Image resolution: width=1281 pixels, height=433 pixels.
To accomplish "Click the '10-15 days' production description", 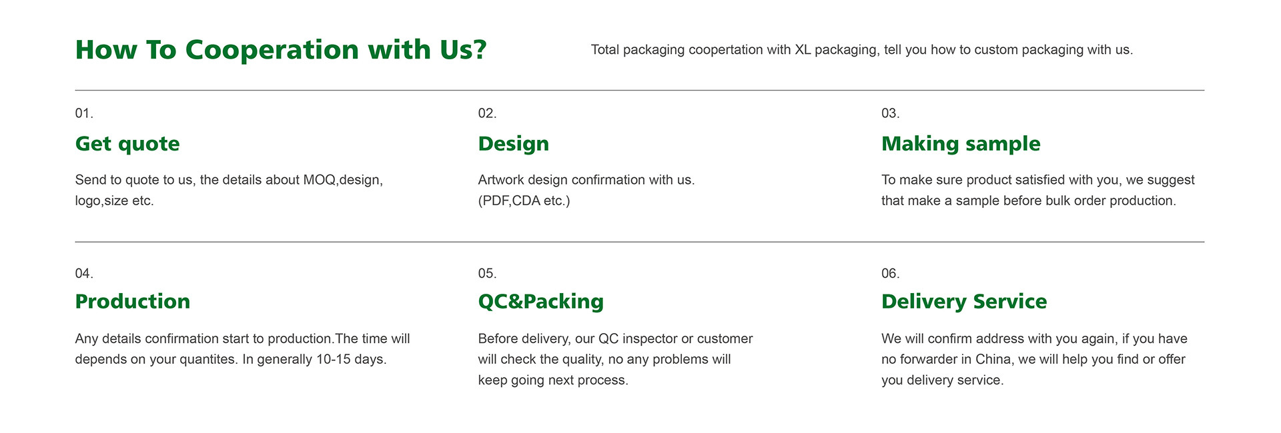I will tap(242, 349).
